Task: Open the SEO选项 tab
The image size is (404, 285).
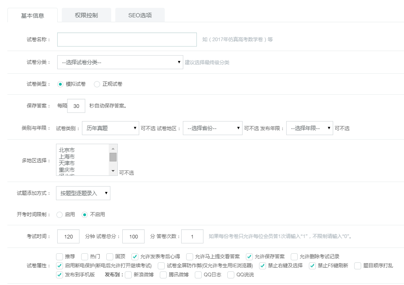Action: [140, 15]
